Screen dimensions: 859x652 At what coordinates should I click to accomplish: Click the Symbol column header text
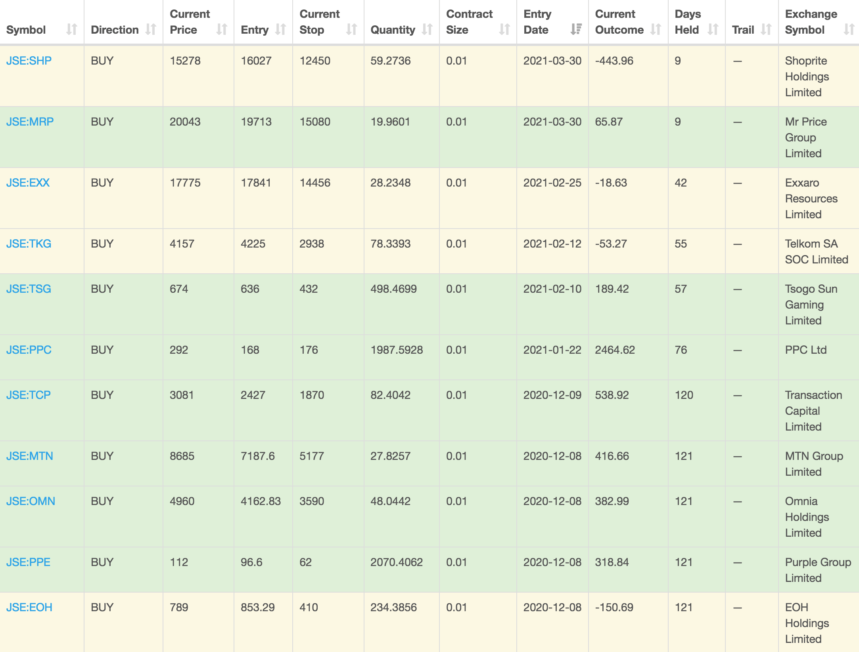point(26,30)
